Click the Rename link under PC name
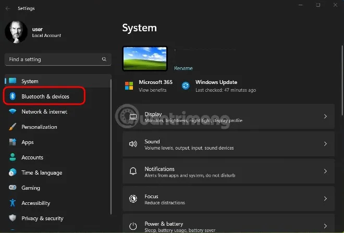The height and width of the screenshot is (233, 344). click(x=183, y=68)
